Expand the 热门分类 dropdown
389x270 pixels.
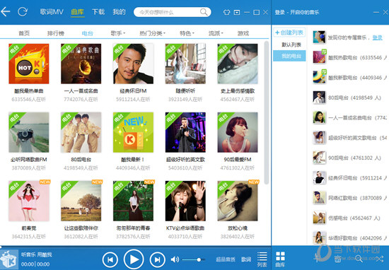click(152, 33)
